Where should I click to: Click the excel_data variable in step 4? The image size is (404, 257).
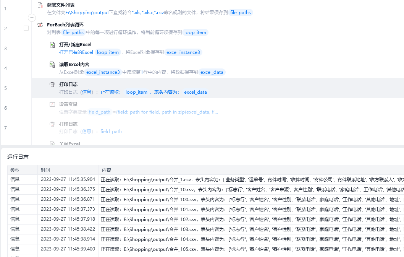tap(212, 72)
